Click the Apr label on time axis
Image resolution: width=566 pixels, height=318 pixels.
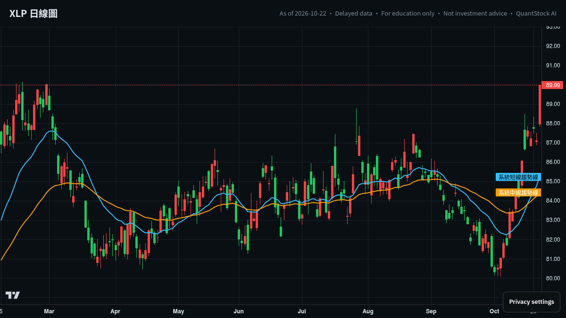coord(115,311)
